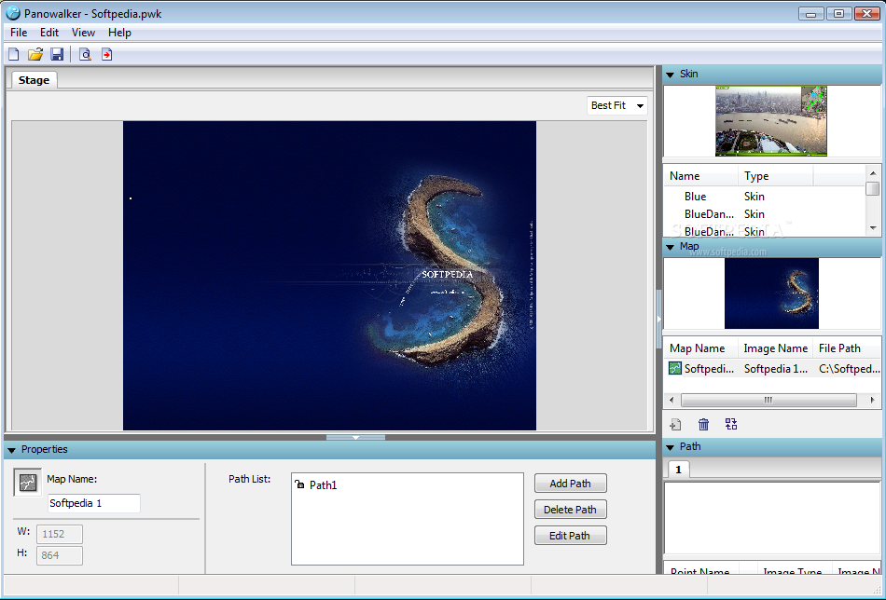Screen dimensions: 886x600
Task: Click the preview magnifier toolbar icon
Action: point(85,54)
